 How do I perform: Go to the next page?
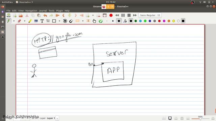click(76, 15)
